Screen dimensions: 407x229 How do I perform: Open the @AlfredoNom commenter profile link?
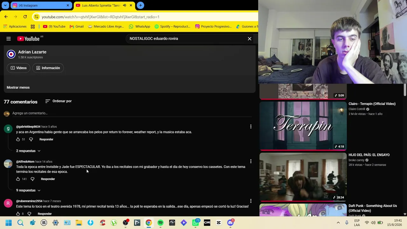point(25,162)
